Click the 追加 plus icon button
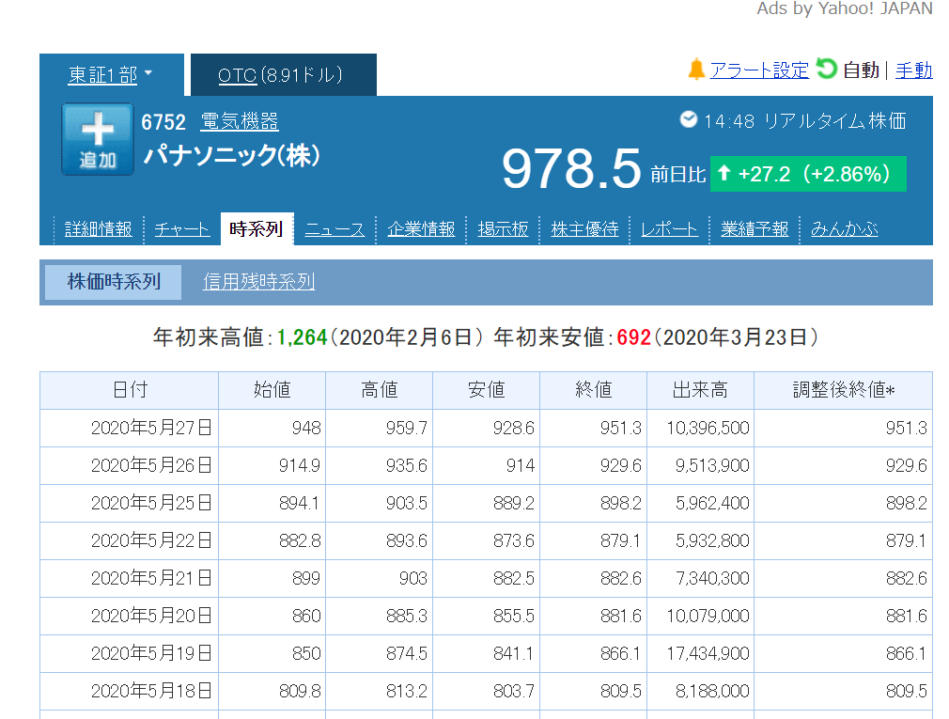Screen dimensions: 949x719 (x=98, y=139)
